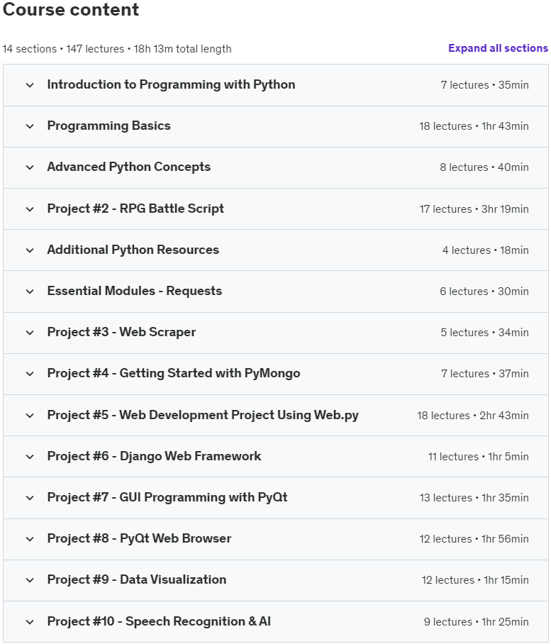The height and width of the screenshot is (644, 551).
Task: Click Project #6 - Django Web Framework title
Action: coord(154,456)
